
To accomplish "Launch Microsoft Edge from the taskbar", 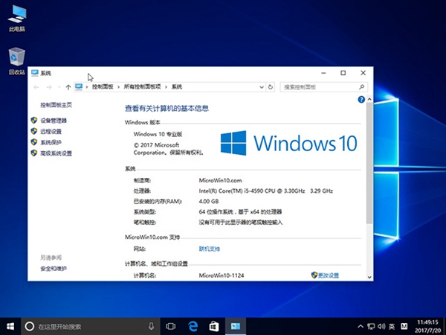I will (x=192, y=326).
